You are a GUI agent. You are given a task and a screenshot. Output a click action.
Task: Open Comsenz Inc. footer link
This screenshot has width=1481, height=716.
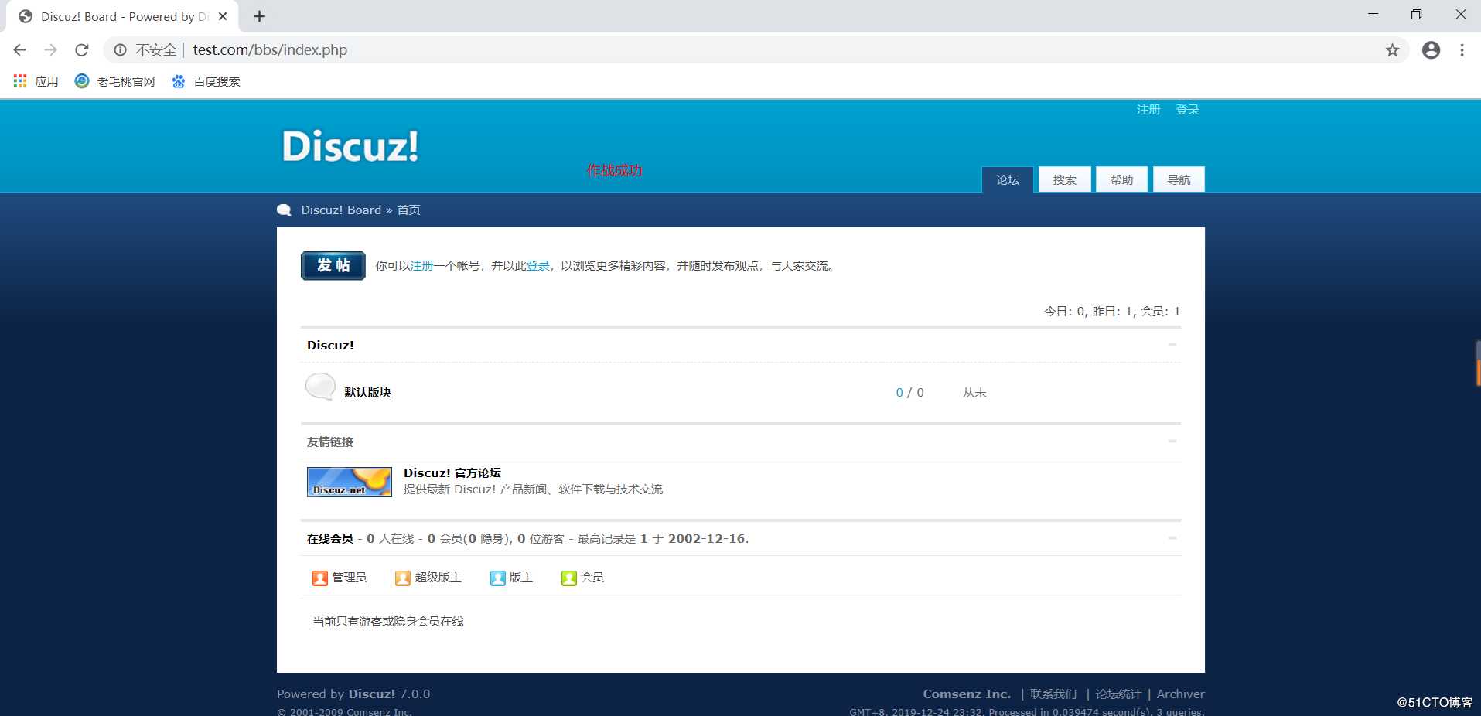pos(967,694)
